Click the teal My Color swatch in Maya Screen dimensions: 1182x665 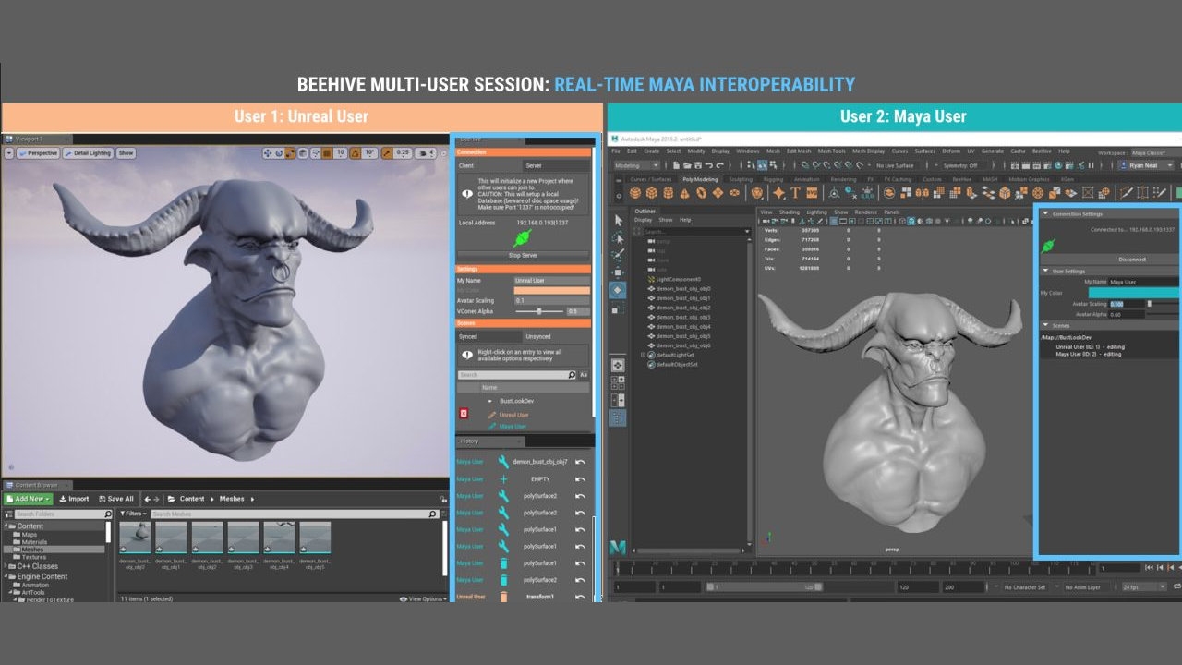tap(1135, 293)
